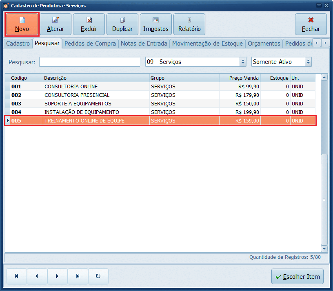333x291 pixels.
Task: Select the CONSULTORIA PRESENCIAL row
Action: pyautogui.click(x=77, y=95)
